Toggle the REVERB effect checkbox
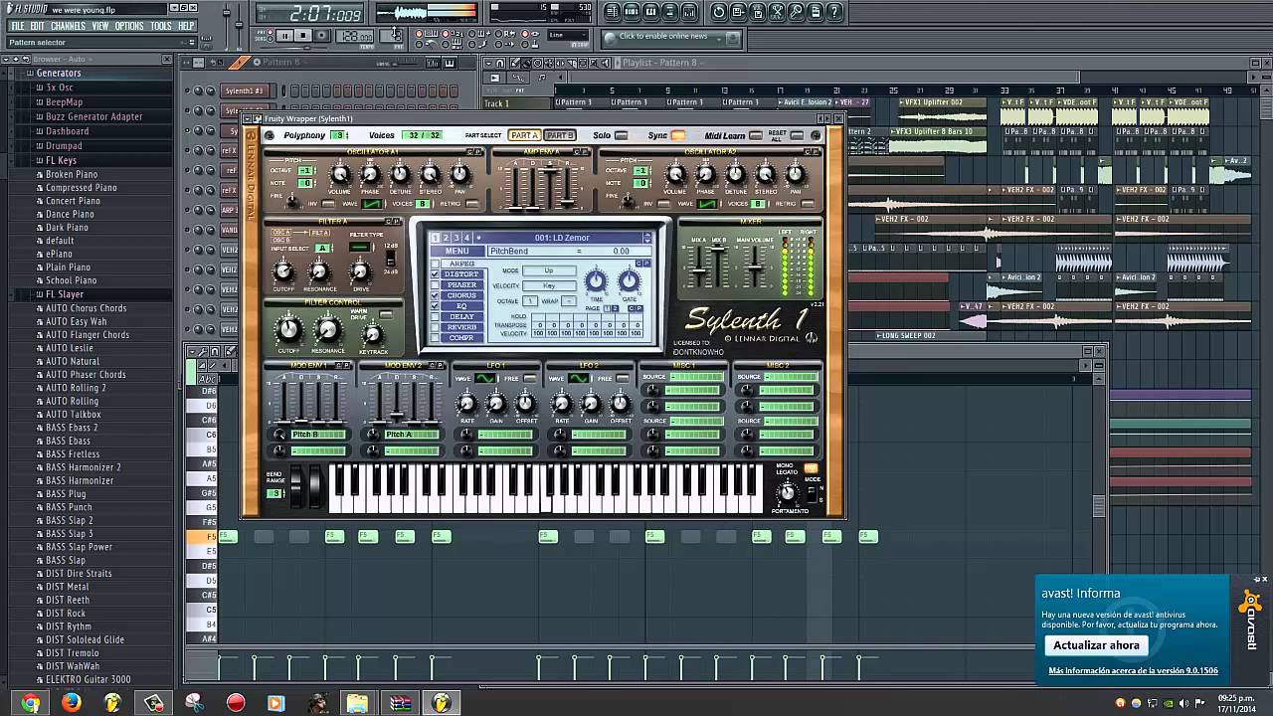1273x716 pixels. click(x=435, y=328)
